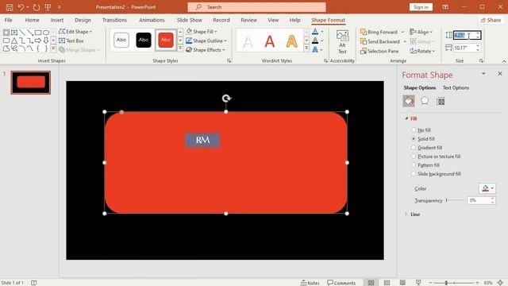This screenshot has width=508, height=286.
Task: Click the Share button
Action: 491,20
